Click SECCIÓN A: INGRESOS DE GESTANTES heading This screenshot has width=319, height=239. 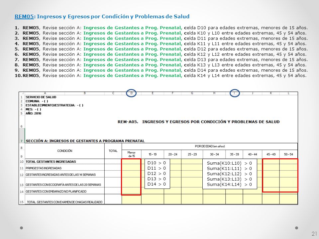click(85, 141)
